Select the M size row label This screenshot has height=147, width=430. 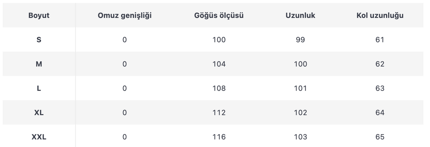pyautogui.click(x=39, y=64)
